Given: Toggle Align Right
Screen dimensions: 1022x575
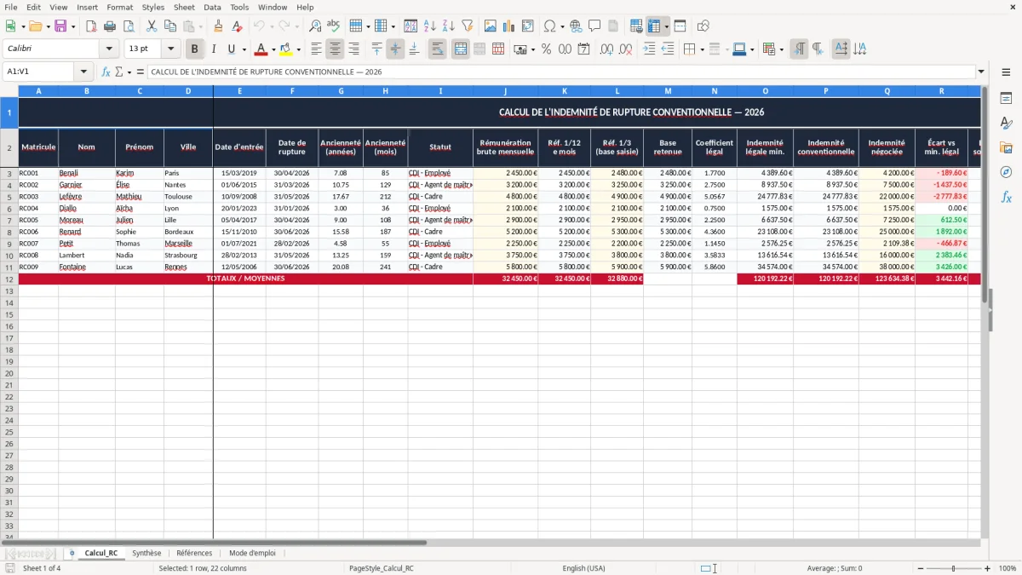Looking at the screenshot, I should click(x=354, y=49).
